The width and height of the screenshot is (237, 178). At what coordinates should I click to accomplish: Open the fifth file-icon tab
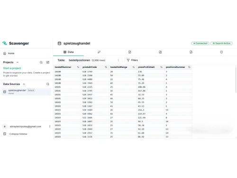tap(191, 52)
